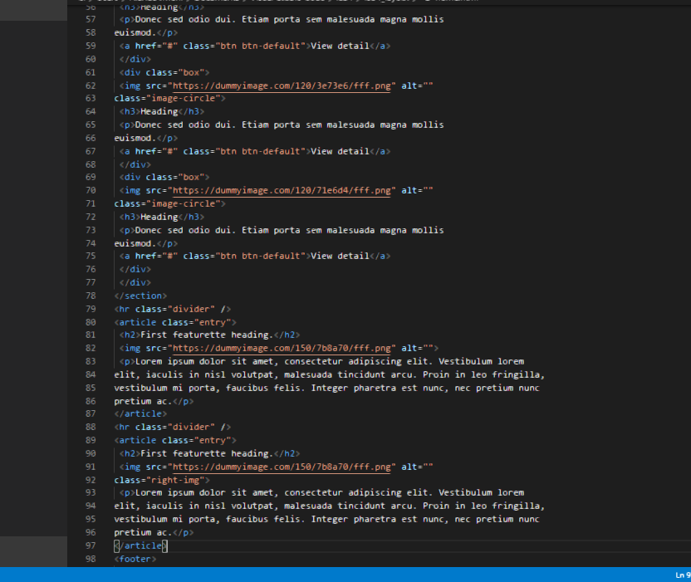Click line number 57 in the gutter
The image size is (691, 582).
click(91, 19)
